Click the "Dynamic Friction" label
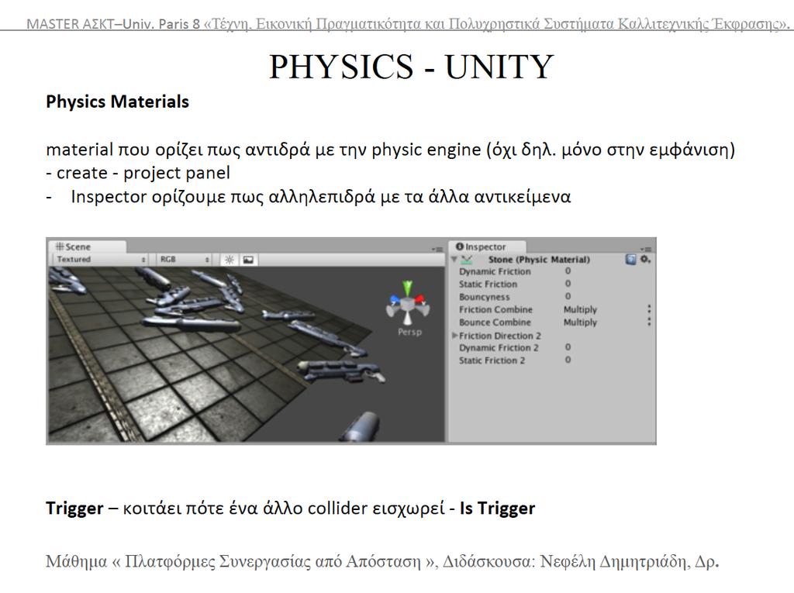794x593 pixels. pos(495,271)
